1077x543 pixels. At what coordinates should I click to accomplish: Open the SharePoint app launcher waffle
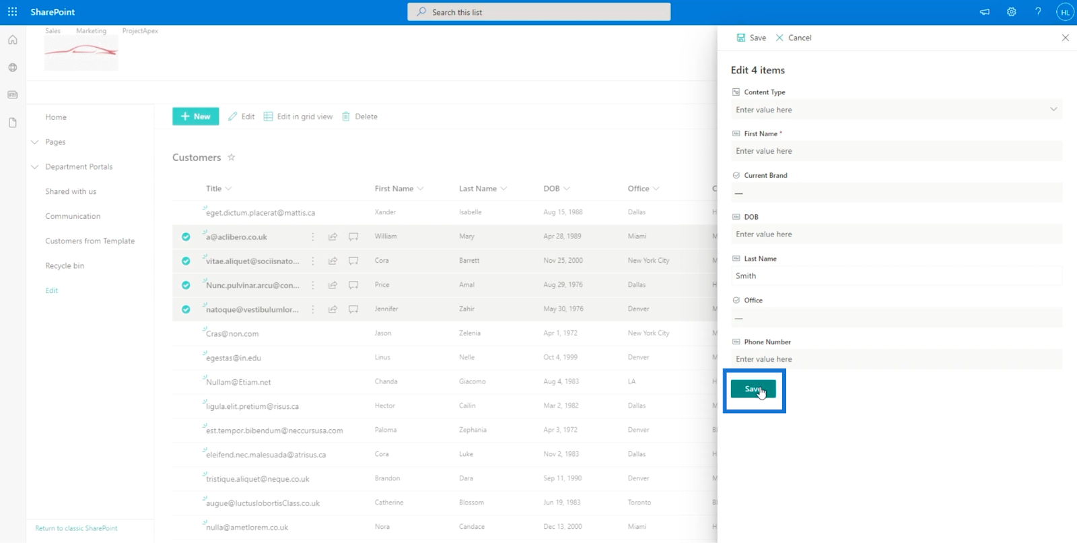pyautogui.click(x=12, y=12)
